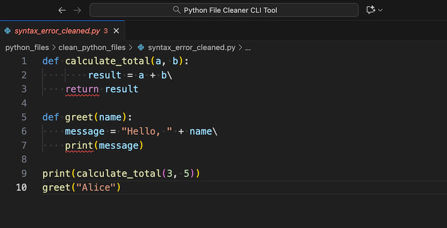The height and width of the screenshot is (228, 447).
Task: Click 'message' variable on line 6
Action: coord(85,132)
